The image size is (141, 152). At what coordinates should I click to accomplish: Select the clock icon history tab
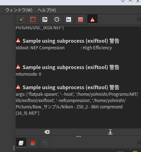click(x=57, y=19)
